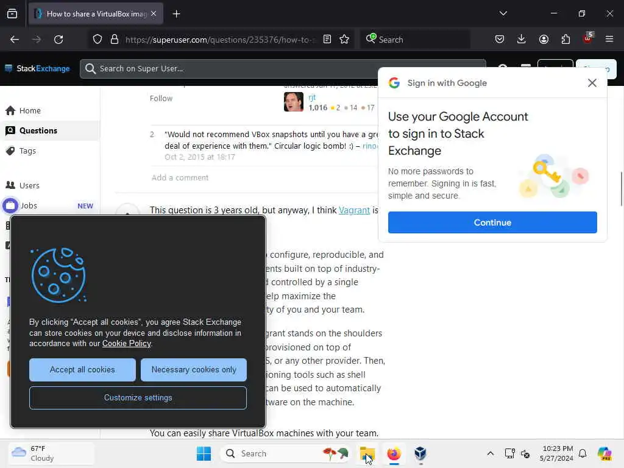Choose Necessary cookies only
Viewport: 624px width, 468px height.
coord(193,370)
